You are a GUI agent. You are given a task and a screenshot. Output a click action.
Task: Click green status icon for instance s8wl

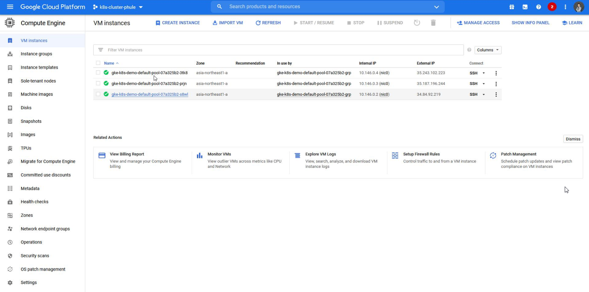106,94
